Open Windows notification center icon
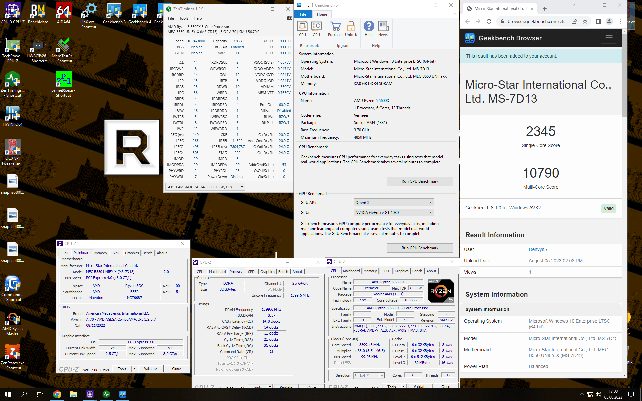The height and width of the screenshot is (401, 642). pyautogui.click(x=631, y=394)
